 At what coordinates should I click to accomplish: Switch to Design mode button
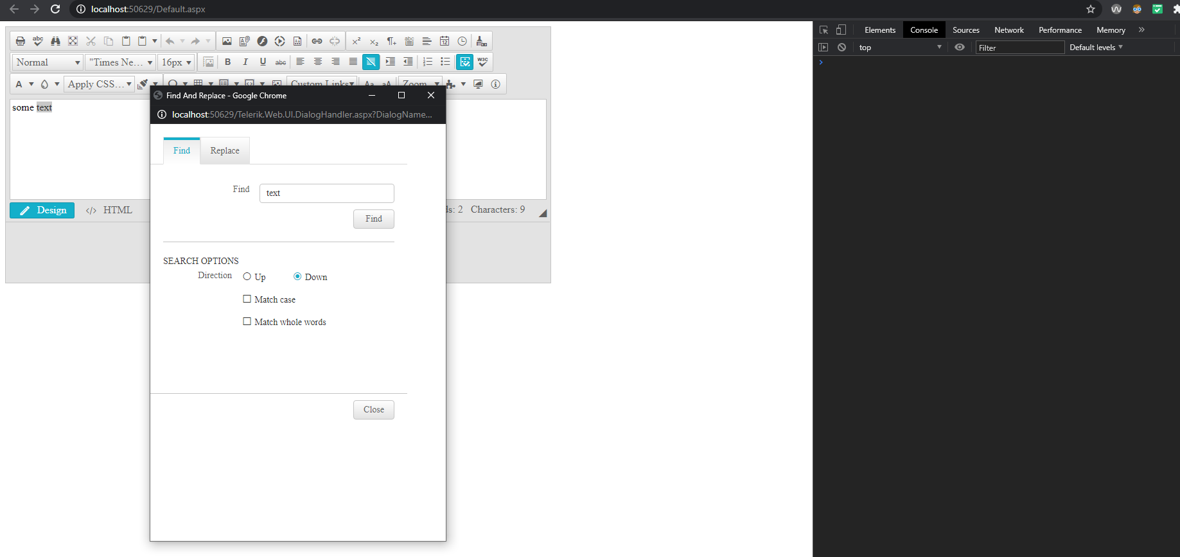42,210
